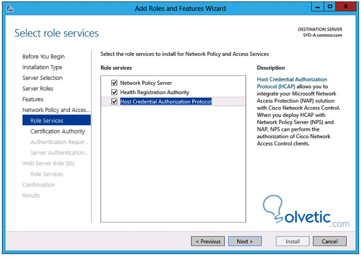Open the Server Roles step

[x=38, y=88]
